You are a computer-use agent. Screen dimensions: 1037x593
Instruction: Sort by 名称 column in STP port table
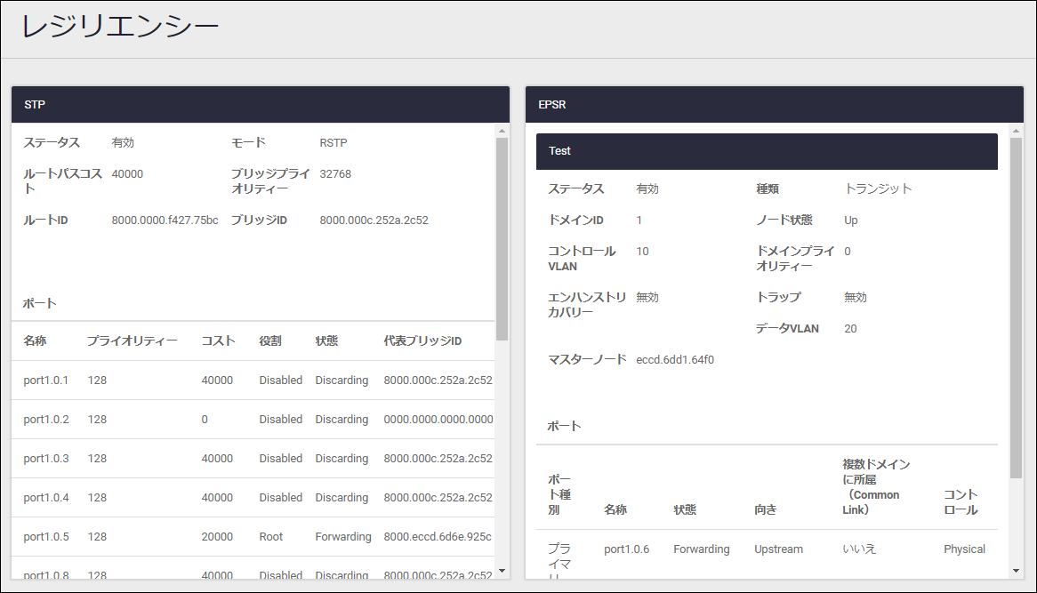point(36,341)
